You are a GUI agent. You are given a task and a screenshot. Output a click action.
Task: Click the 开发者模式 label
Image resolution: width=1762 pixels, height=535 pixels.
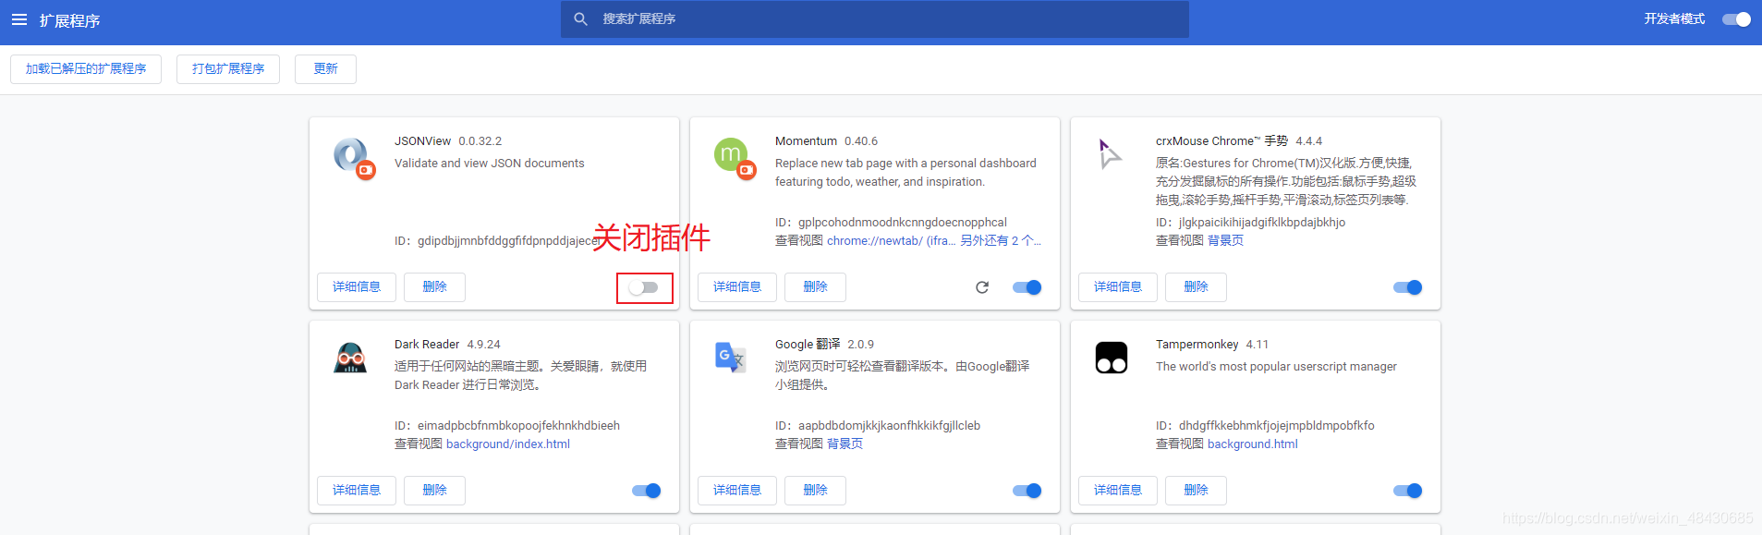[x=1674, y=19]
